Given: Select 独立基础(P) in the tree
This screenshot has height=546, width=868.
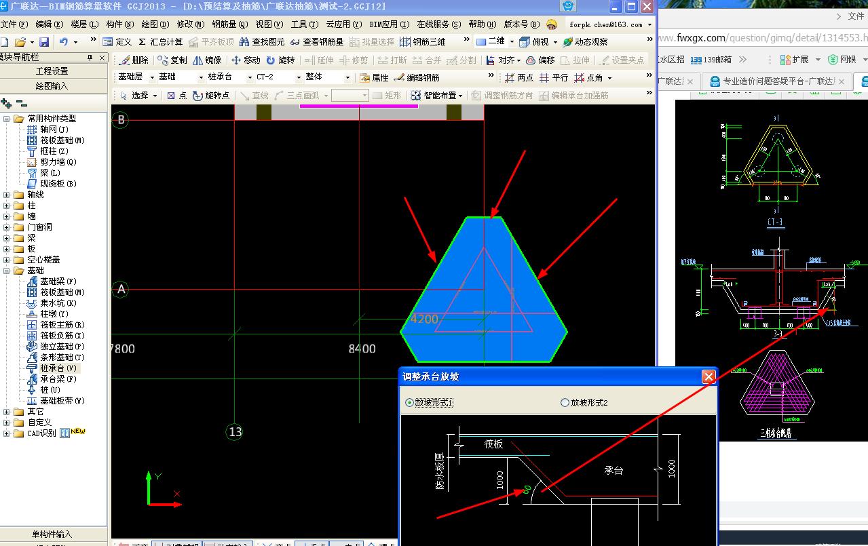Looking at the screenshot, I should pyautogui.click(x=55, y=347).
